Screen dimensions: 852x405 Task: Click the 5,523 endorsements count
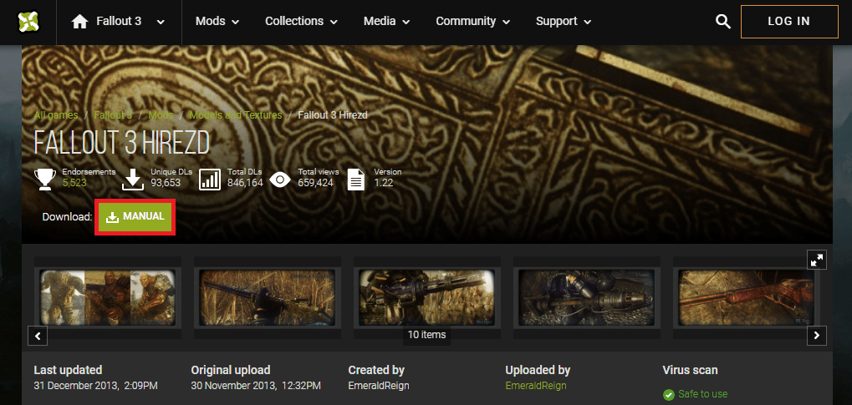pyautogui.click(x=74, y=183)
